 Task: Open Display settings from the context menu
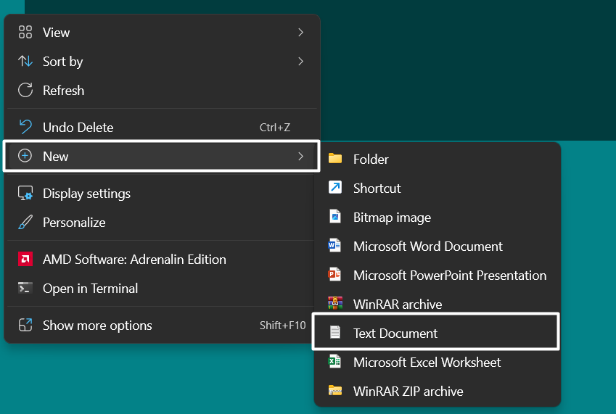[86, 194]
